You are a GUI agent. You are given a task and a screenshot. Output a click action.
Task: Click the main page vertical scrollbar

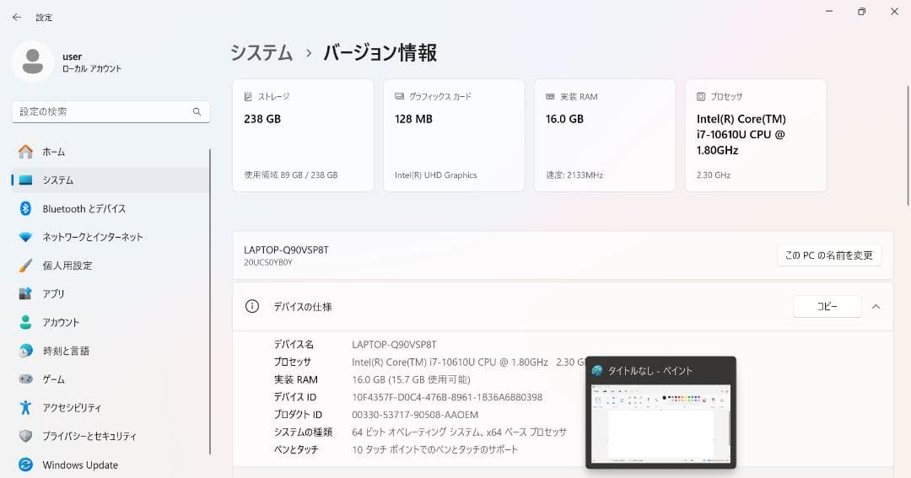point(908,145)
